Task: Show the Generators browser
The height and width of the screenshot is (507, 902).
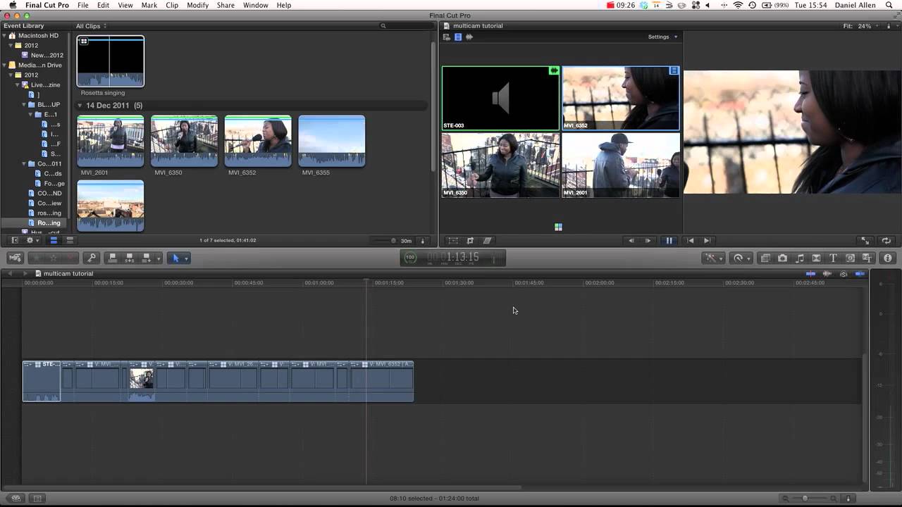Action: [x=850, y=258]
